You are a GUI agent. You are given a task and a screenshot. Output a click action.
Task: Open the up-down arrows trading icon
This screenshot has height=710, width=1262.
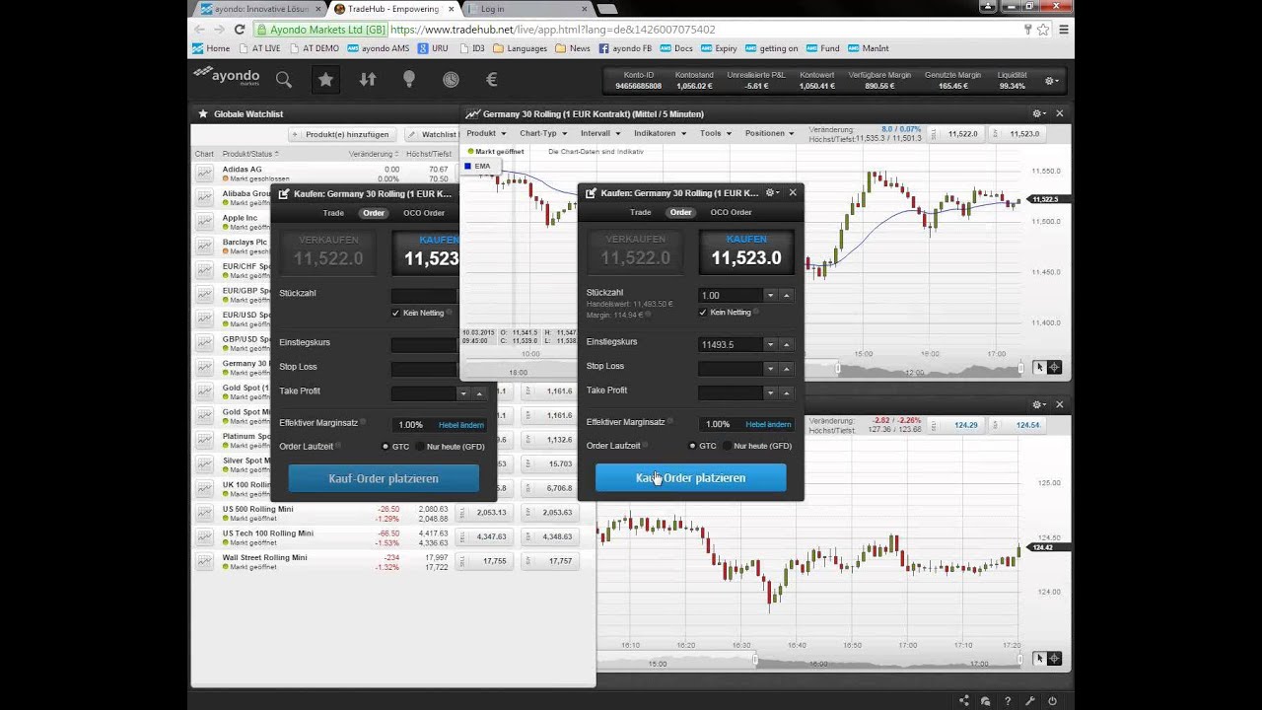tap(368, 80)
